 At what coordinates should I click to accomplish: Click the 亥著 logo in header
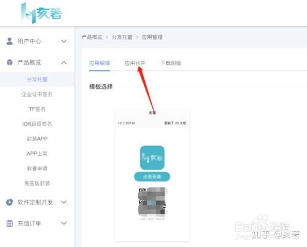click(x=42, y=13)
